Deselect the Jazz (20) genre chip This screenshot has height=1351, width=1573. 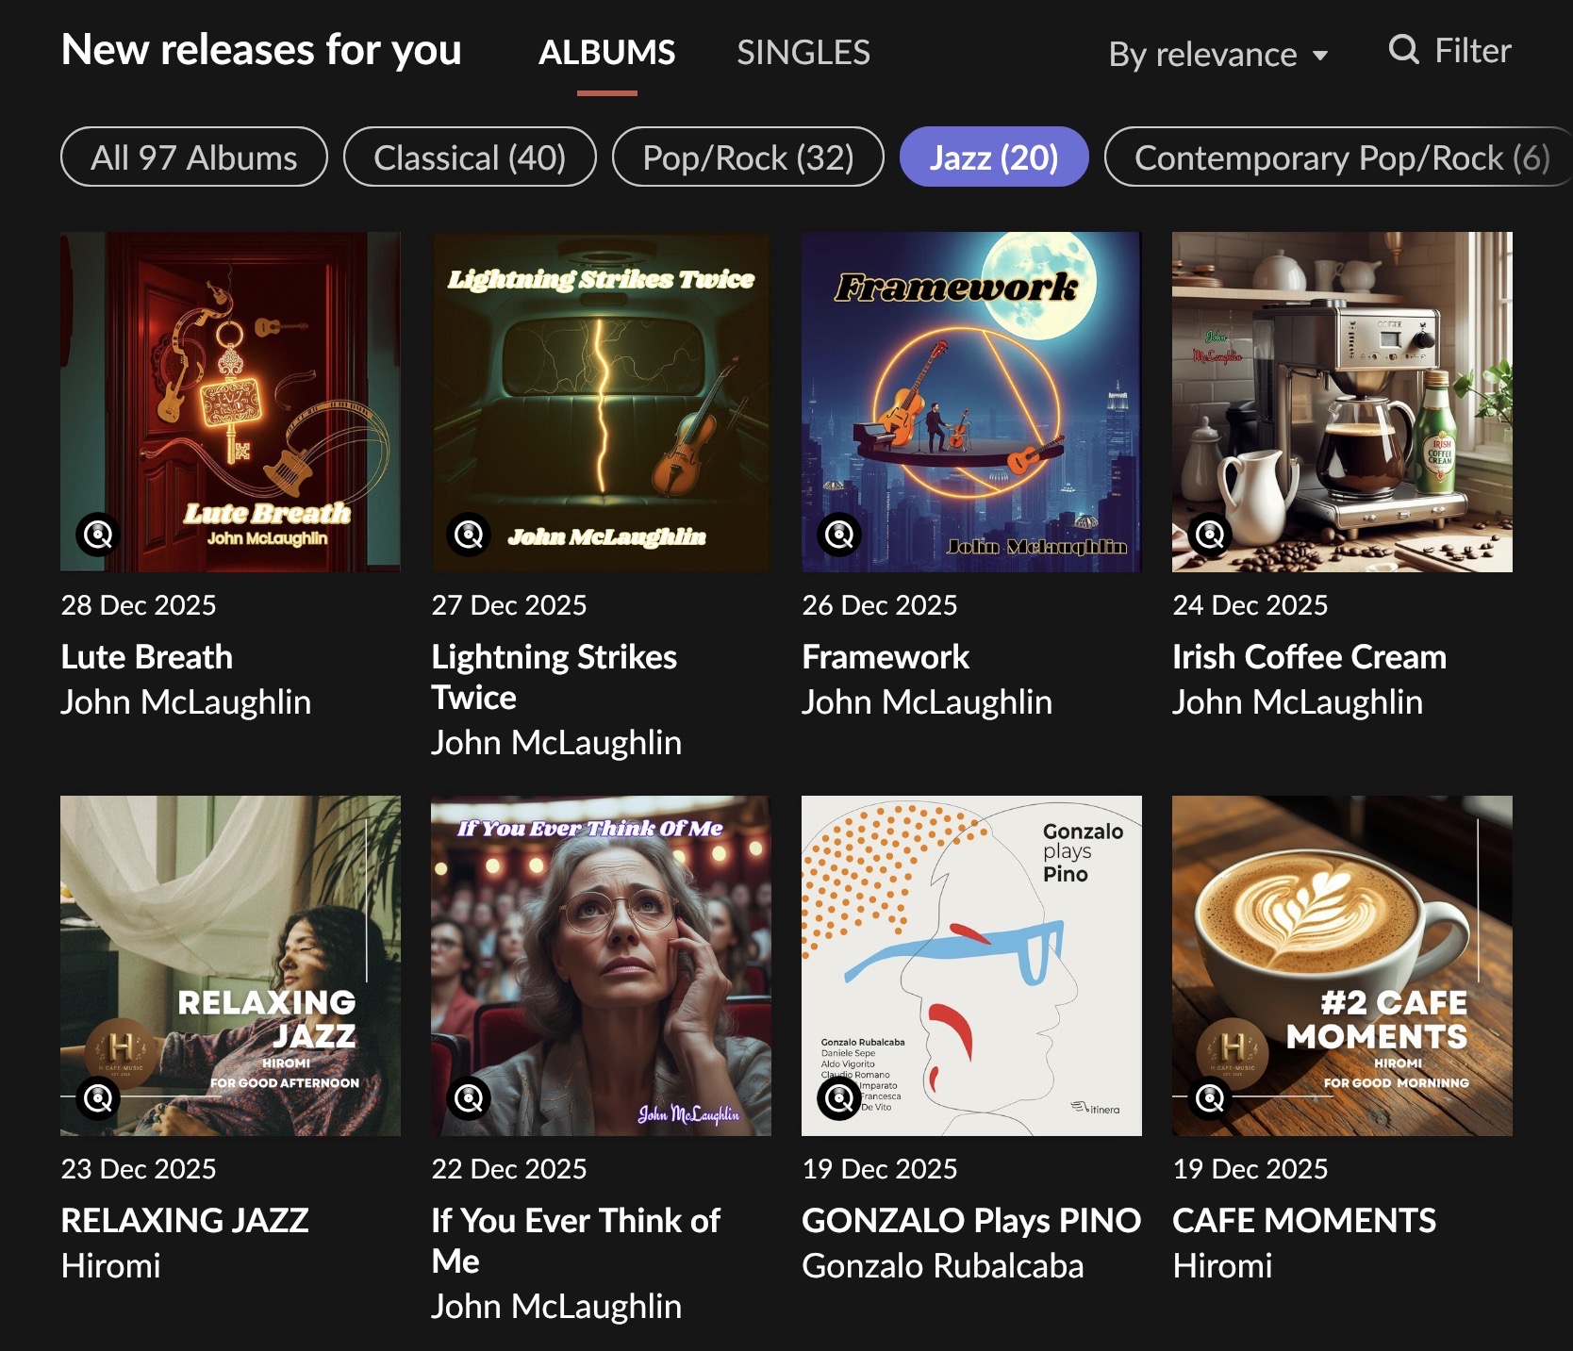coord(994,157)
